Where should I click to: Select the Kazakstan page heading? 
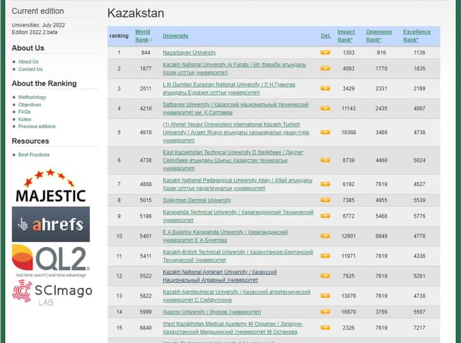click(136, 13)
